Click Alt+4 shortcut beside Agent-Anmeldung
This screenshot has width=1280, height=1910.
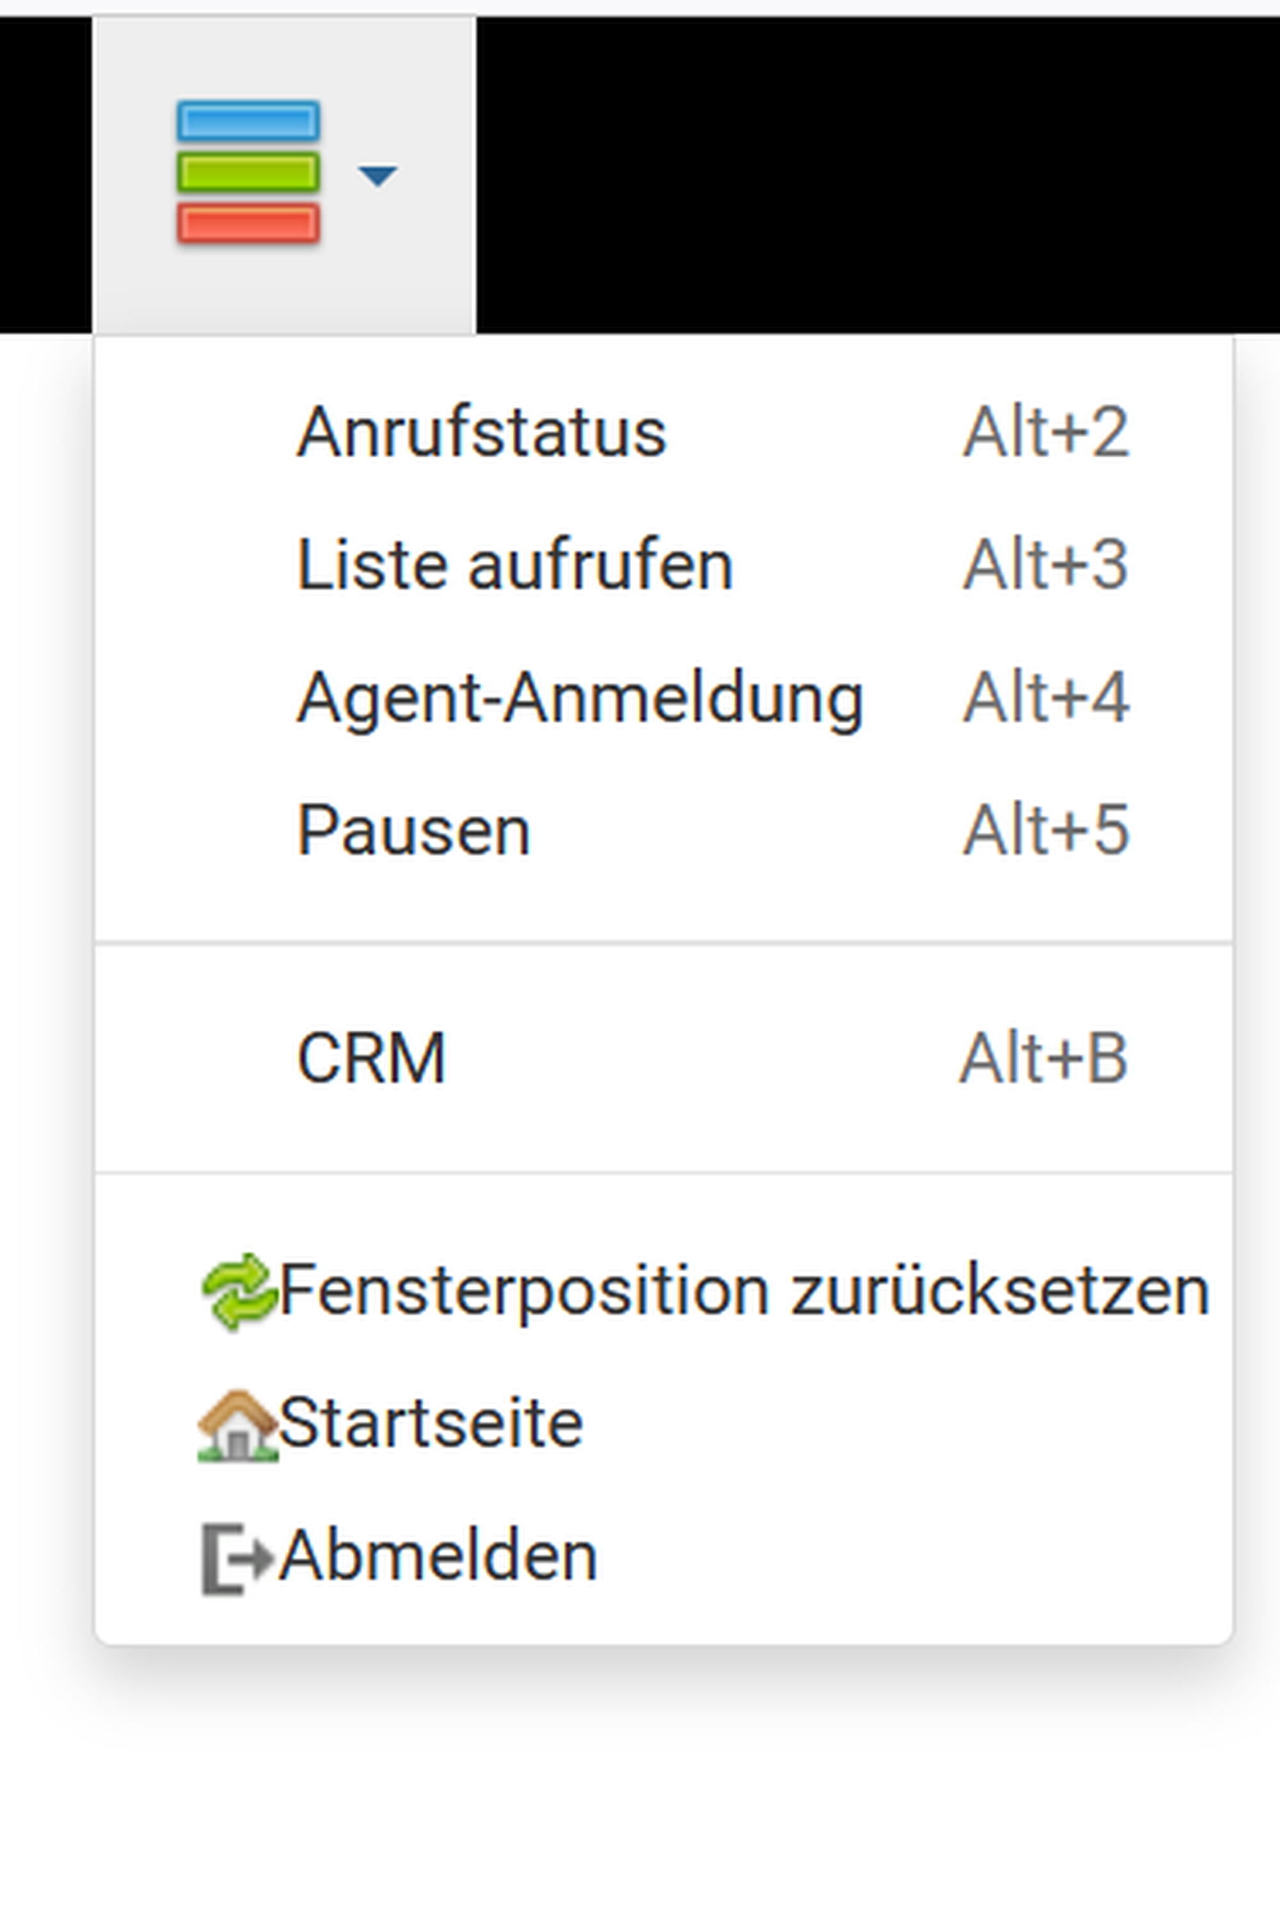pyautogui.click(x=1046, y=698)
